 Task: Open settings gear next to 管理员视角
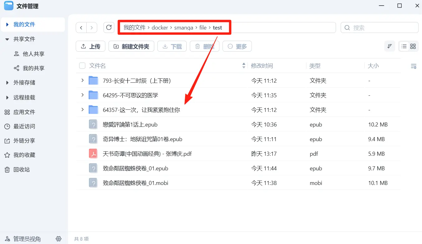coord(59,239)
